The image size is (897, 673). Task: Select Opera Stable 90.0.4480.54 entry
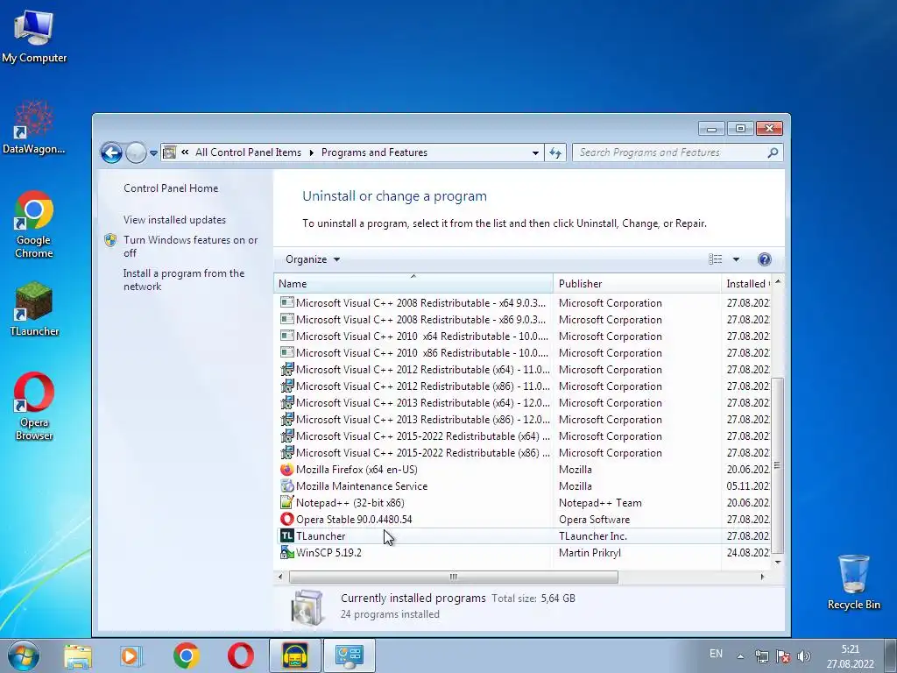pos(523,519)
